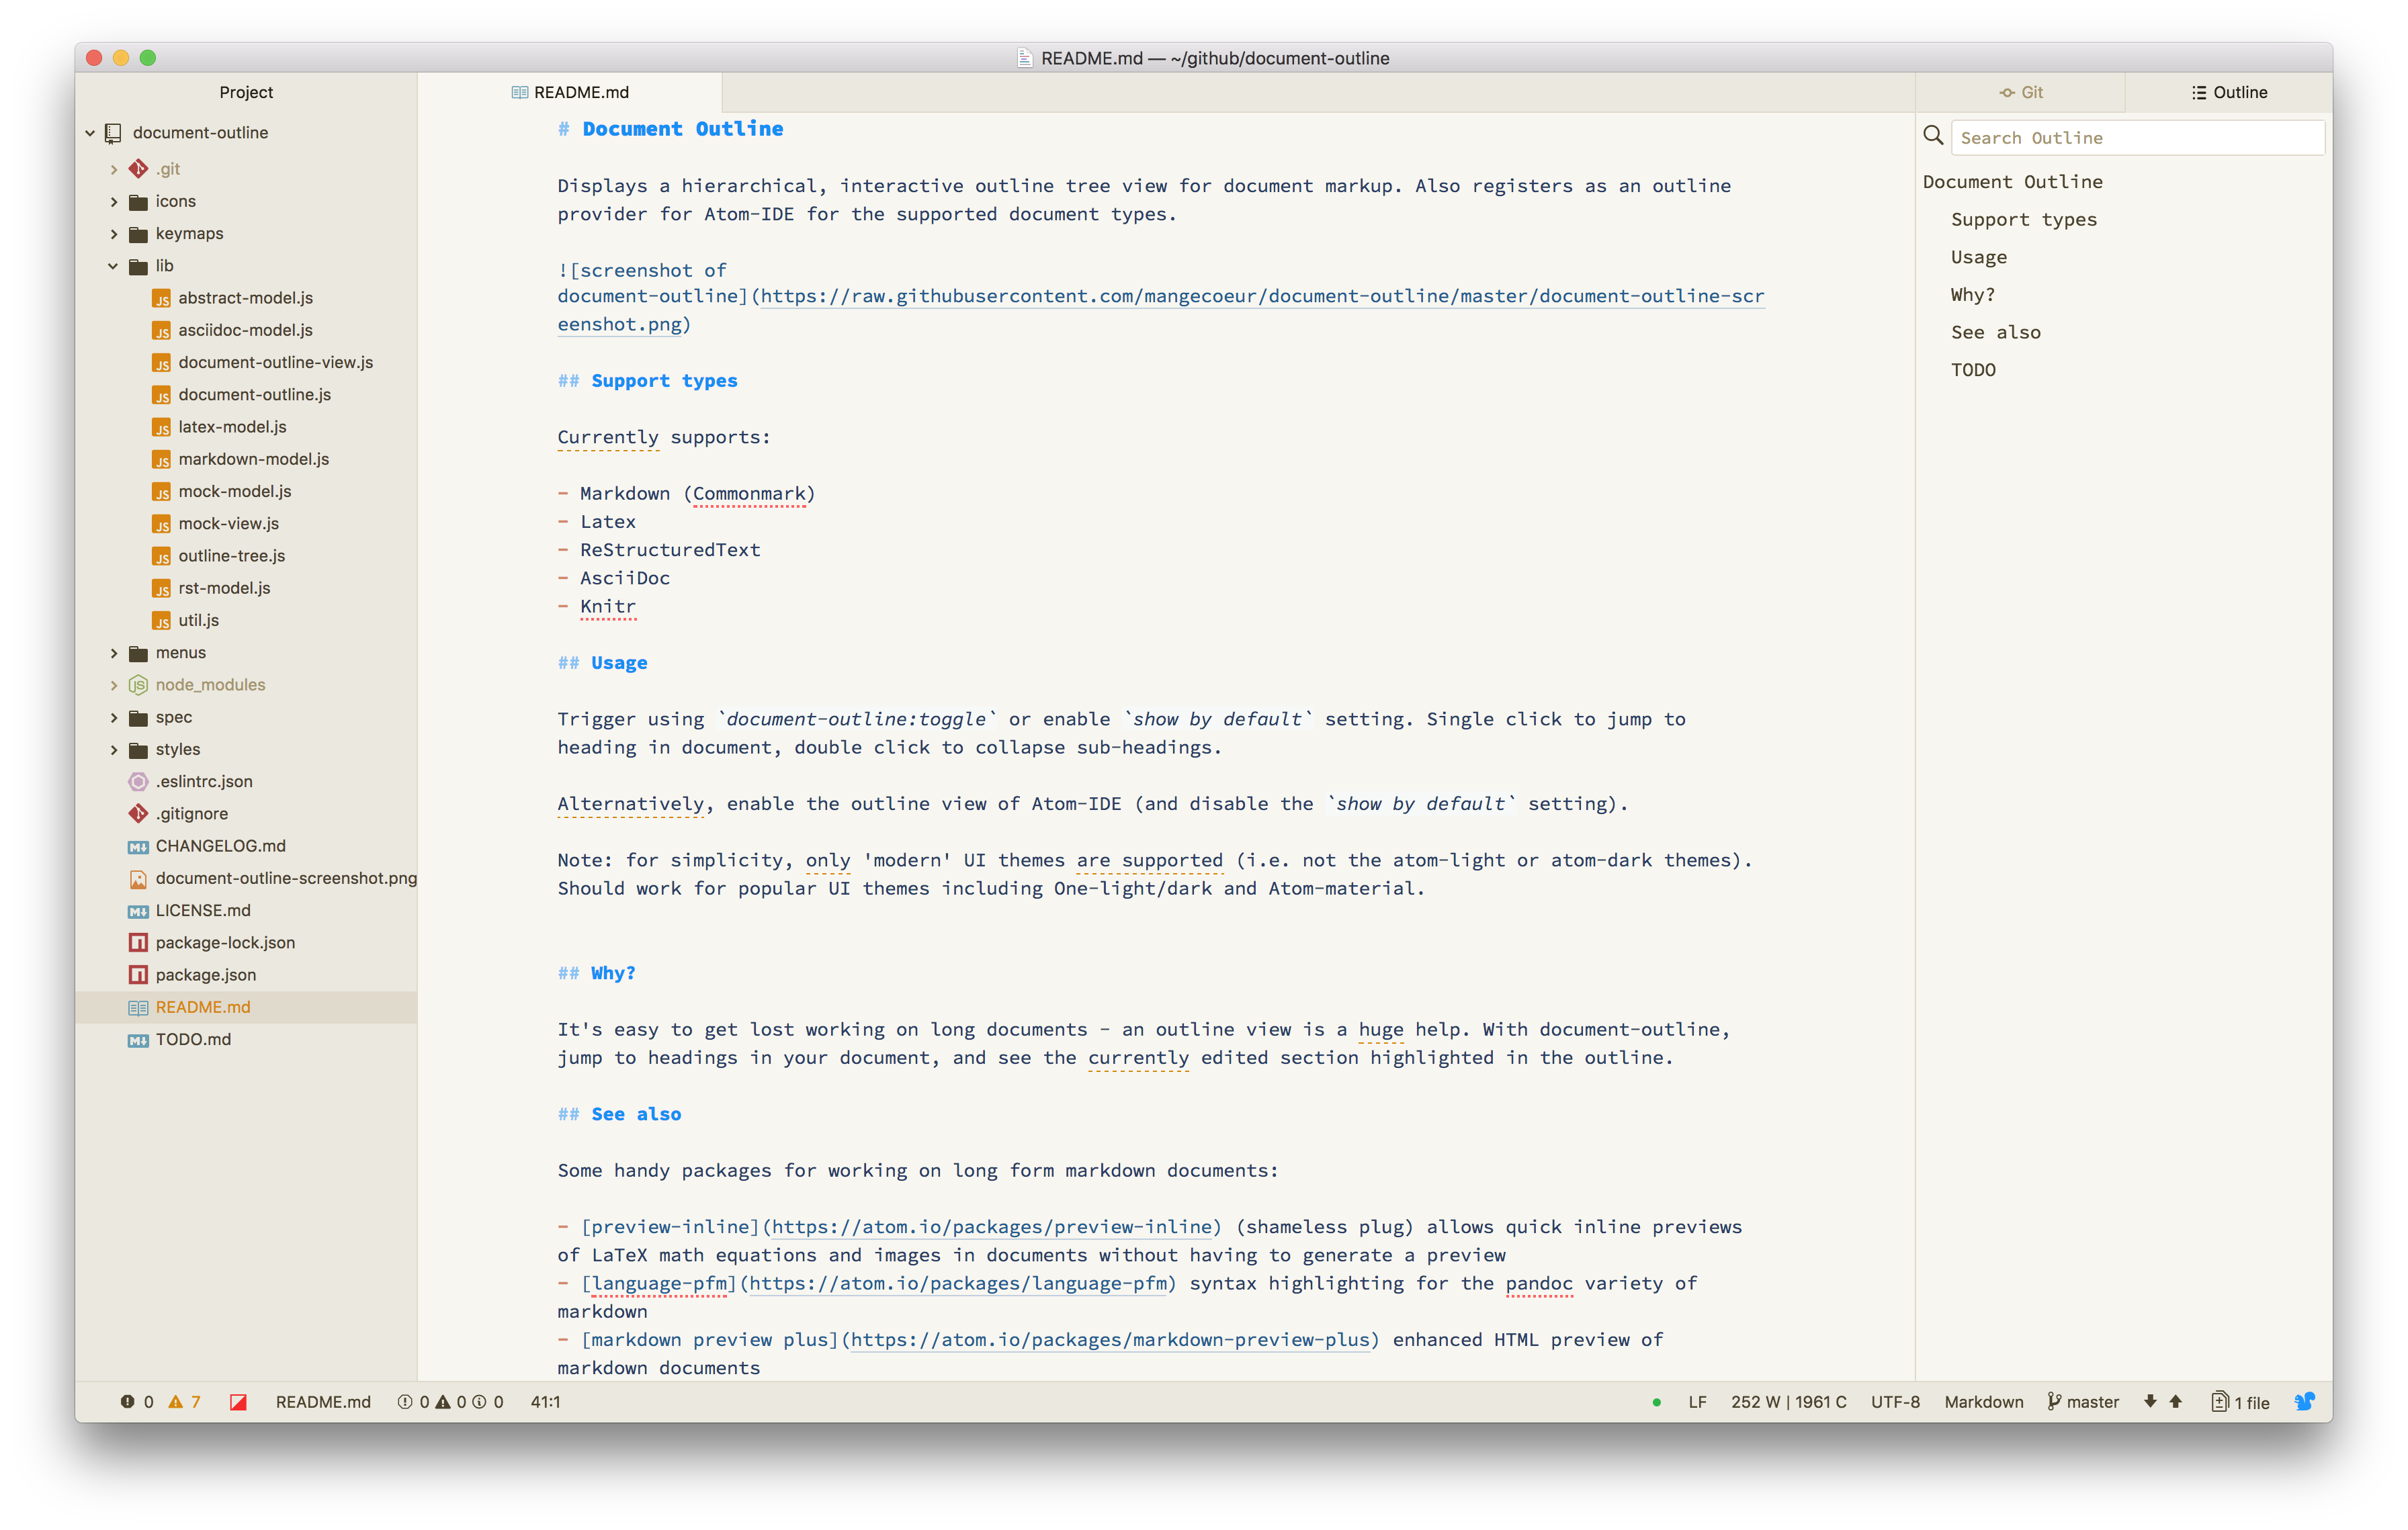Click the blue squirrel update icon
The width and height of the screenshot is (2408, 1530).
(x=2304, y=1401)
